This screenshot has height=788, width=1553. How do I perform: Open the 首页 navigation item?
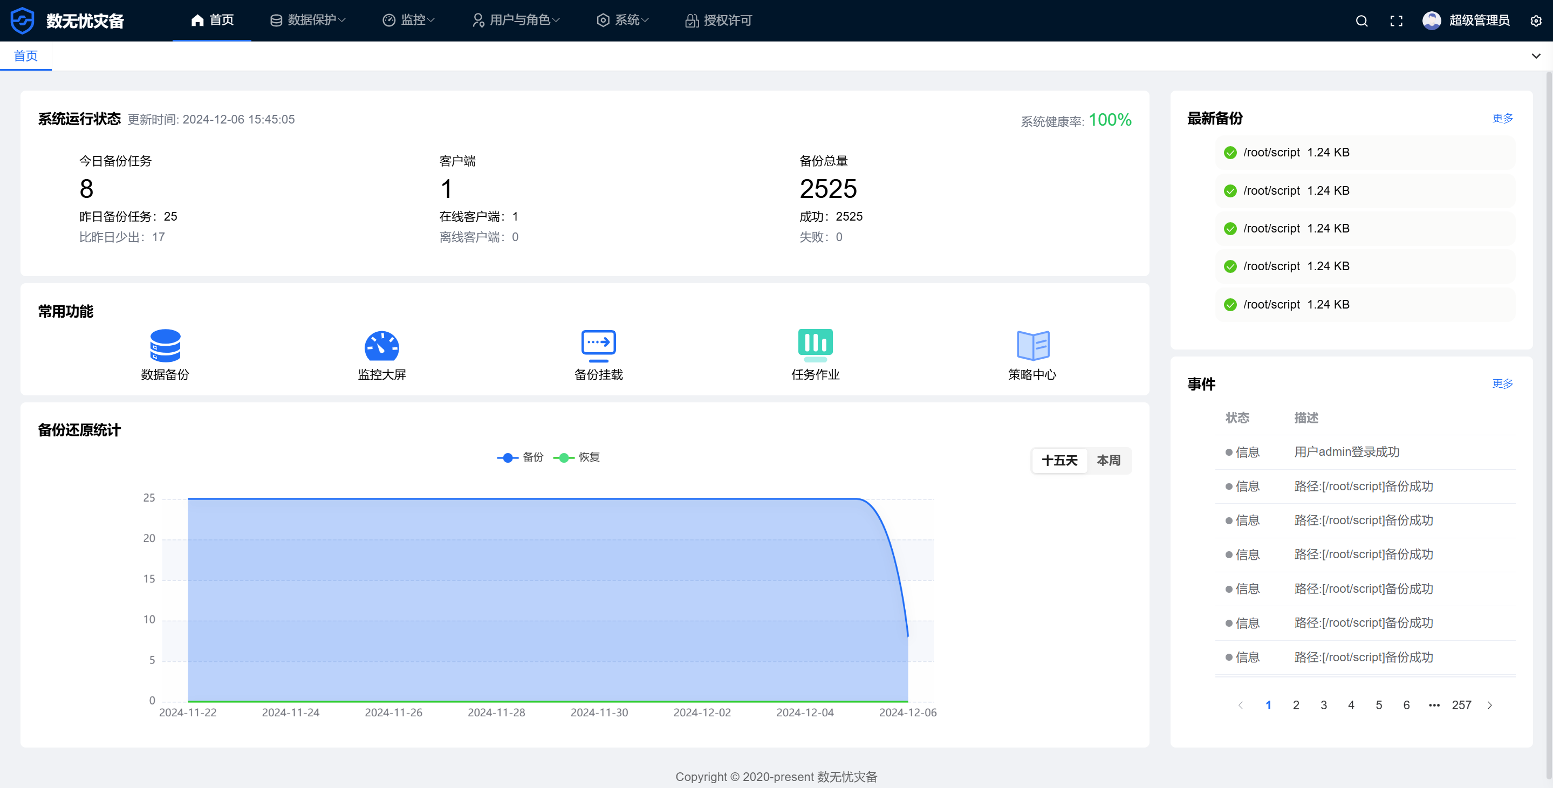(212, 20)
